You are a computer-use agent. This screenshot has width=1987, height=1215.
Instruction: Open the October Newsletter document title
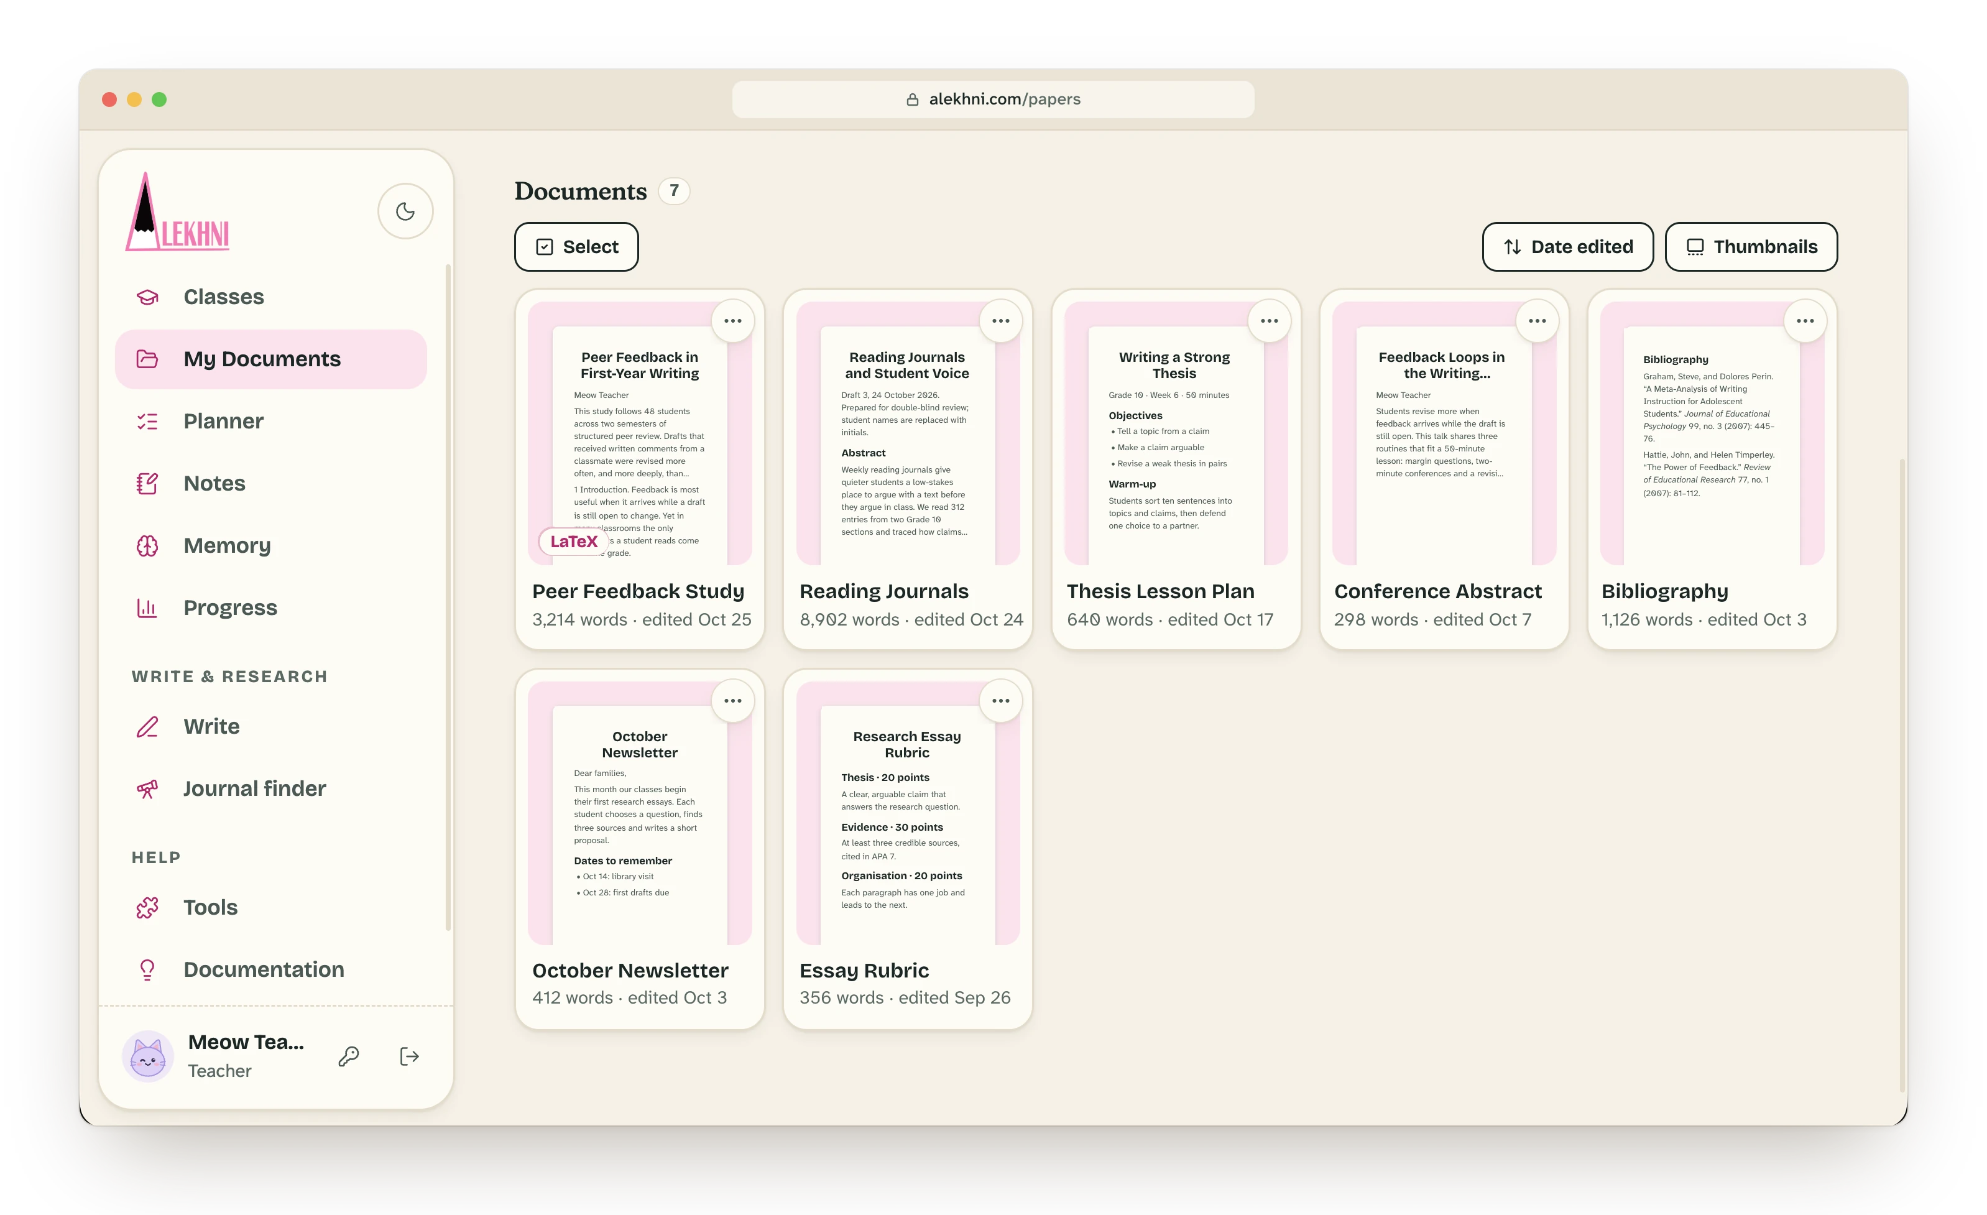(x=630, y=971)
